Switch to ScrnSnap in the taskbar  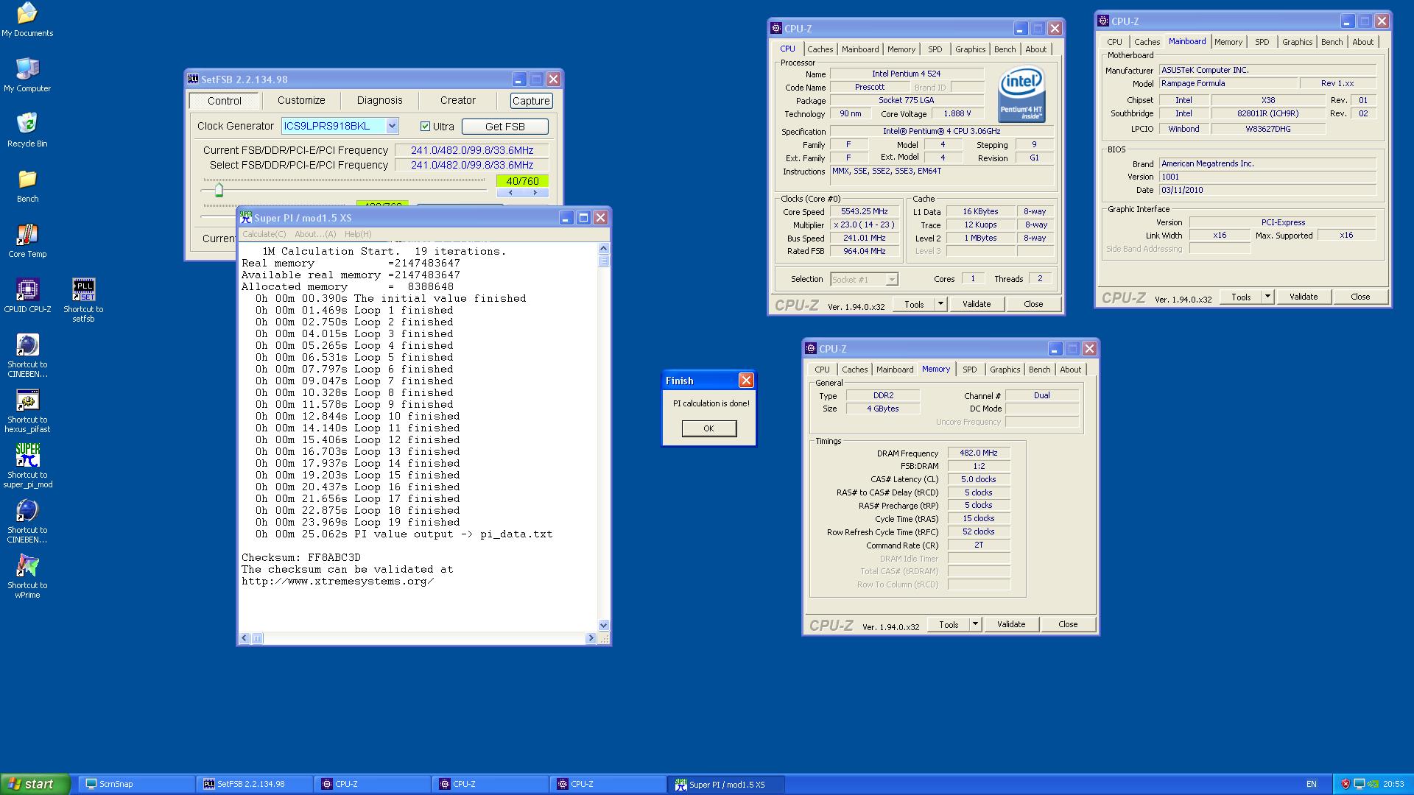(x=137, y=784)
